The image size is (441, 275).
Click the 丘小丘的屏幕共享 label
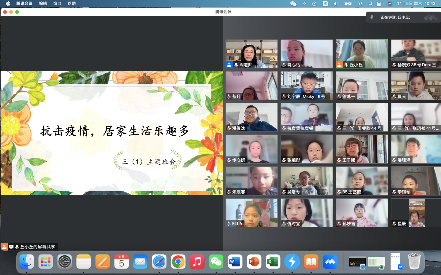coord(38,247)
